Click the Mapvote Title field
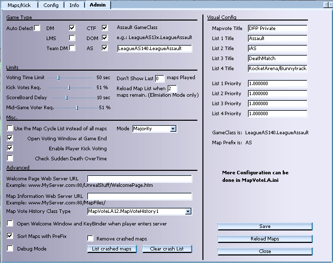 (x=277, y=29)
